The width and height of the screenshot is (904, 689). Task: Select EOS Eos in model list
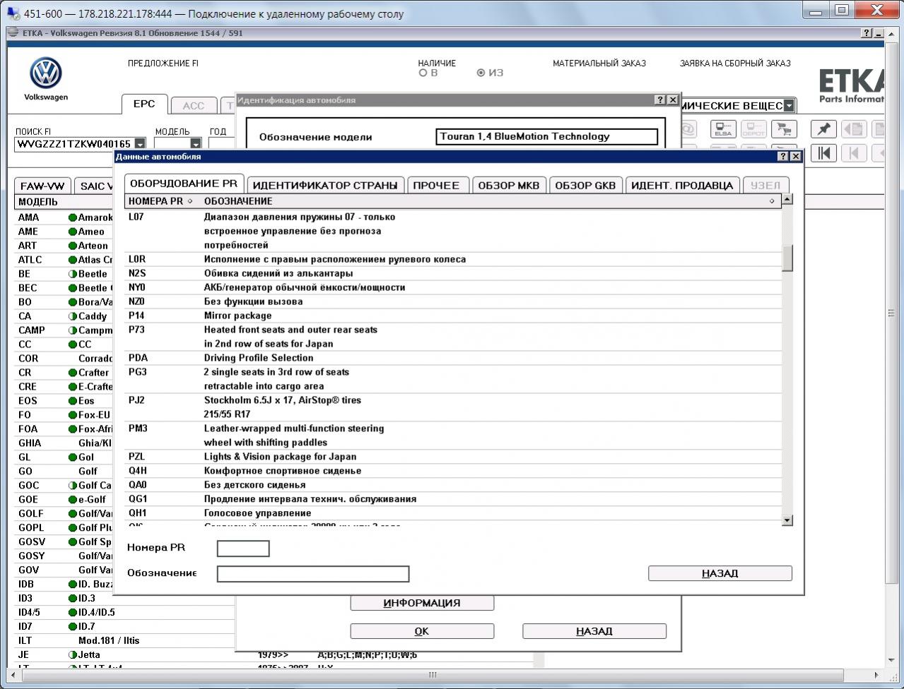[x=64, y=401]
